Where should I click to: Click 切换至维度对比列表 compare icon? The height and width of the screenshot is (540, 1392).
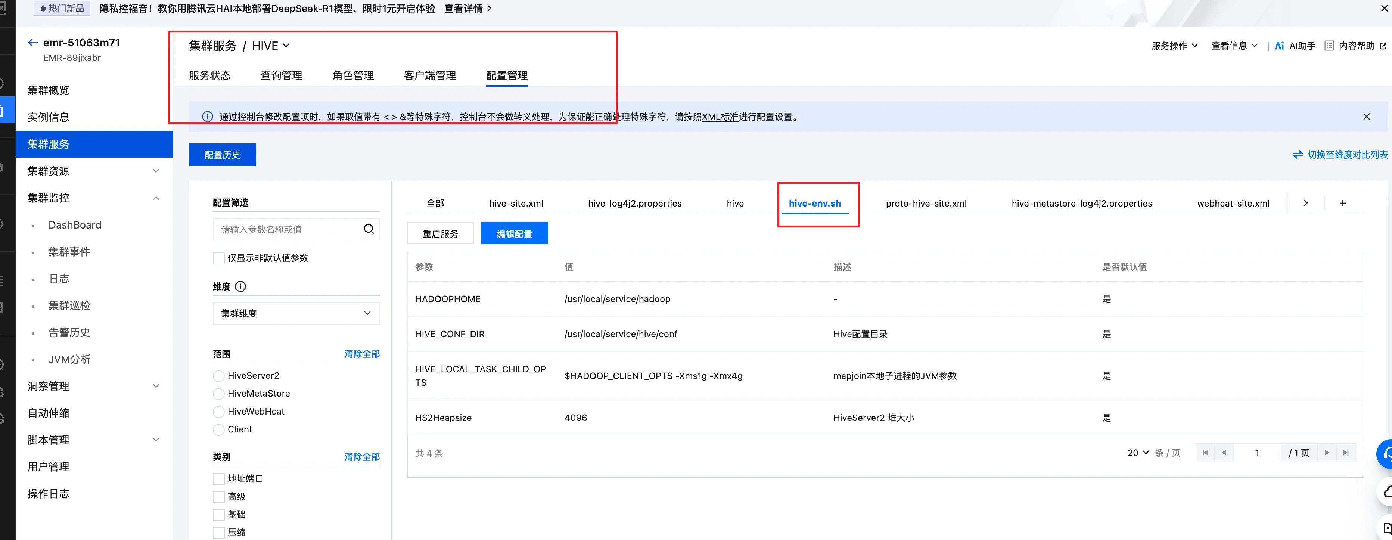click(x=1299, y=155)
